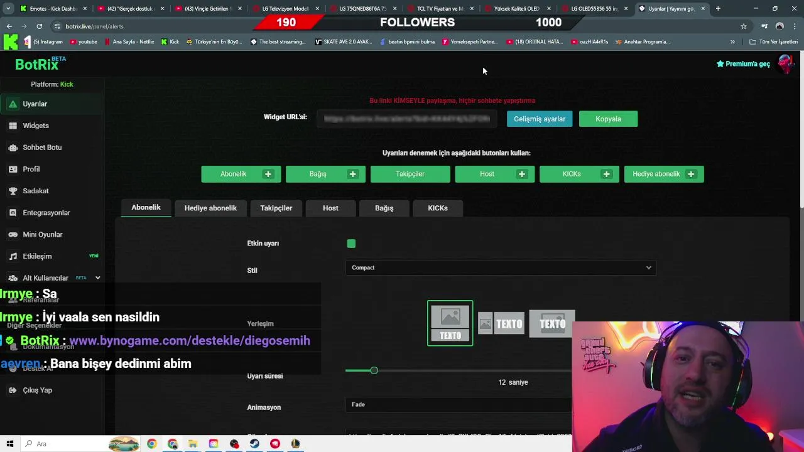Click the Entegrasyonlar icon in sidebar
Screen dimensions: 804x452
coord(13,213)
